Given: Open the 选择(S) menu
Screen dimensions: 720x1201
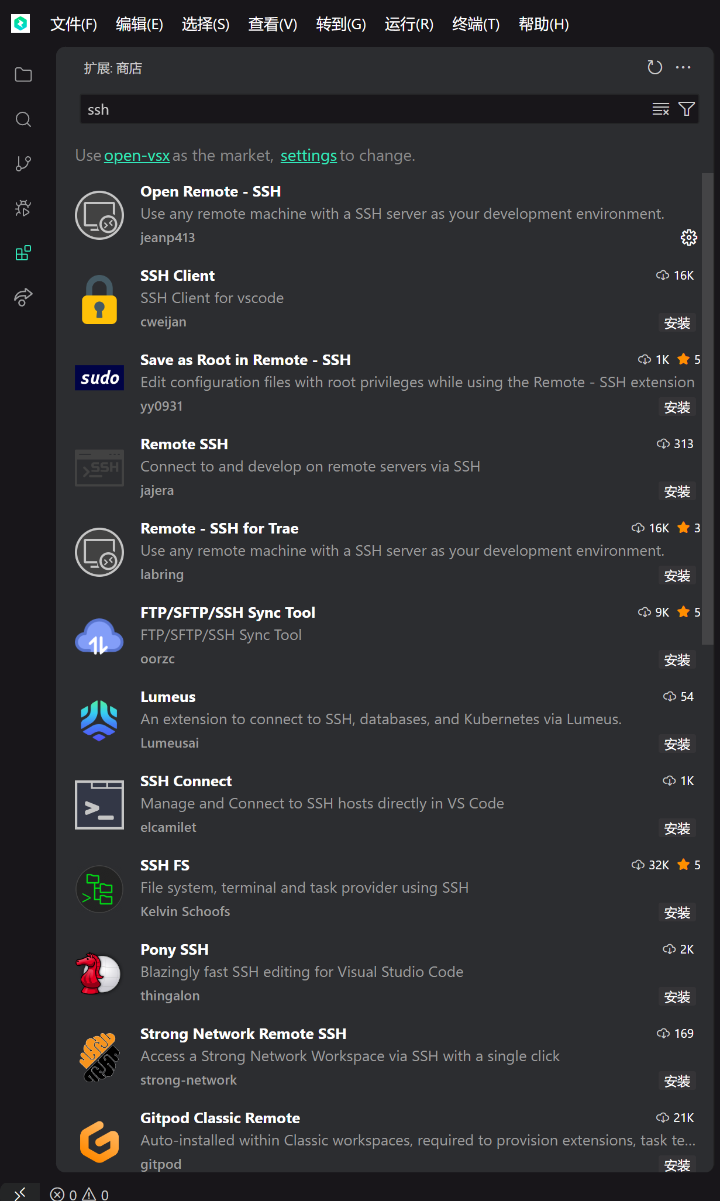Looking at the screenshot, I should coord(205,24).
